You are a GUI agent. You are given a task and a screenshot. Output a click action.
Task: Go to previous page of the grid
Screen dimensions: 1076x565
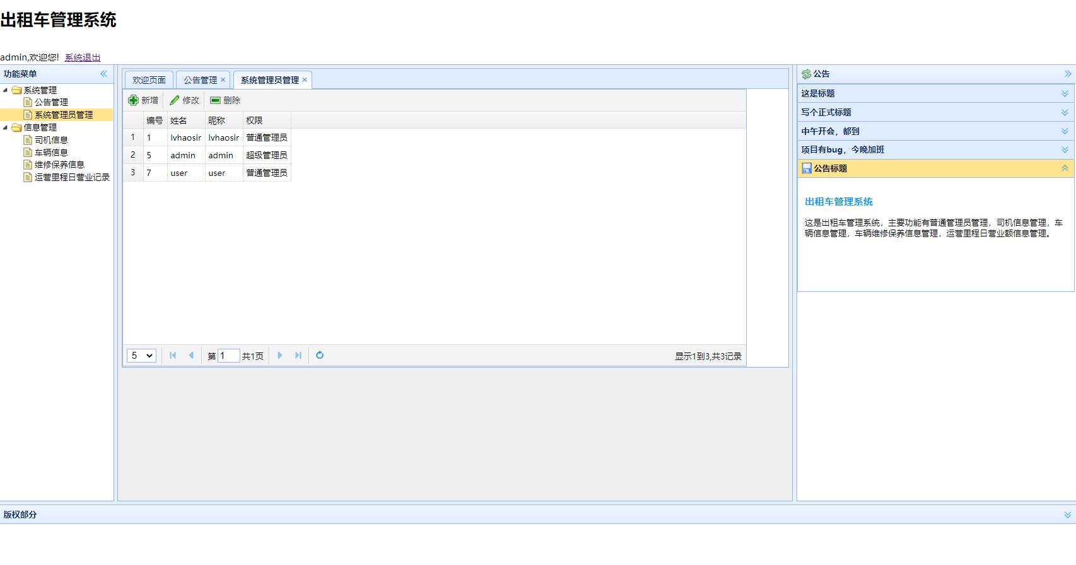click(191, 356)
